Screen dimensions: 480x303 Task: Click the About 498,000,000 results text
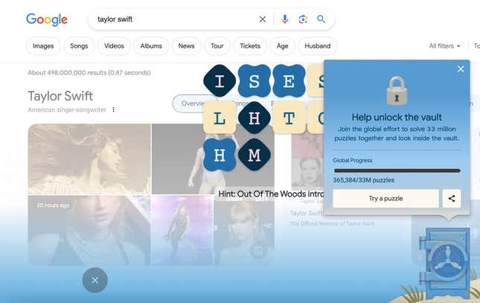pyautogui.click(x=89, y=73)
